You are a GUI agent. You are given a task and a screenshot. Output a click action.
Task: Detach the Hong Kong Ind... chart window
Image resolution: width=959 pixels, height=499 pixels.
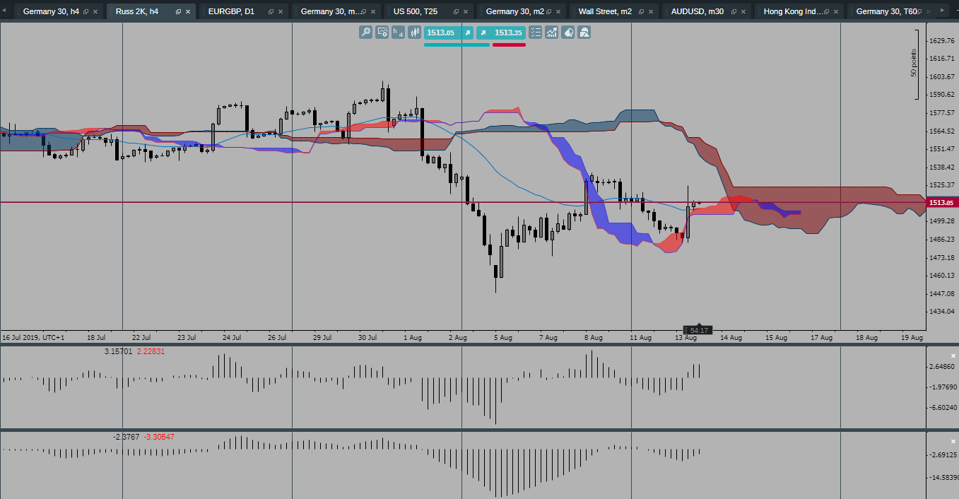pos(826,12)
